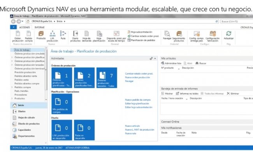Select the Diarios navigation button
This screenshot has height=152, width=253.
(x=29, y=112)
